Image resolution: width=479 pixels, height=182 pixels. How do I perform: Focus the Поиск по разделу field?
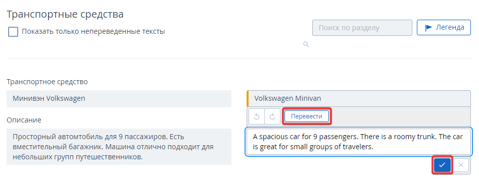pos(362,28)
